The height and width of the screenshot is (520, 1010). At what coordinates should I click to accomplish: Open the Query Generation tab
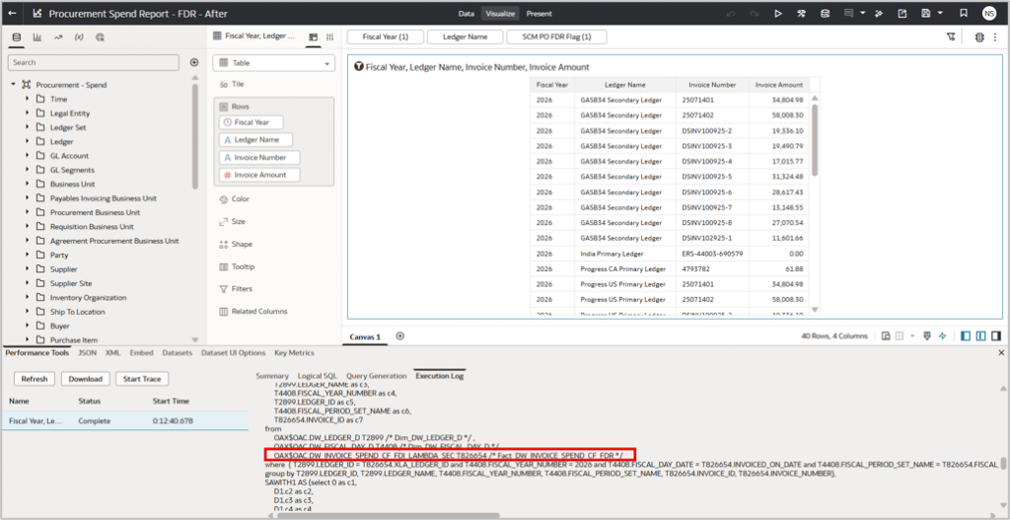pos(376,376)
